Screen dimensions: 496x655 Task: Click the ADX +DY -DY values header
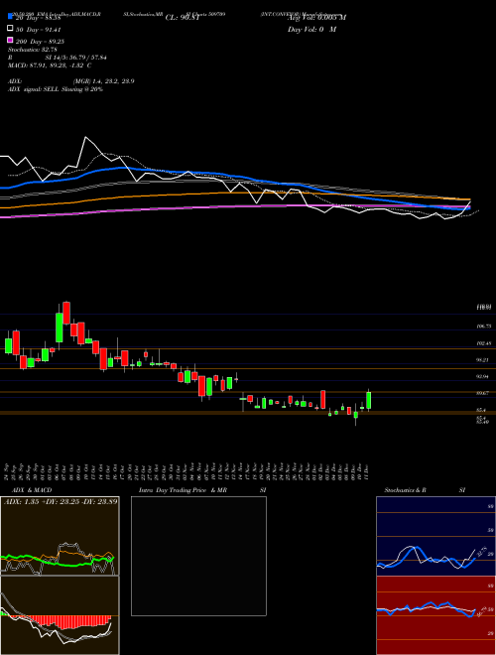click(61, 501)
